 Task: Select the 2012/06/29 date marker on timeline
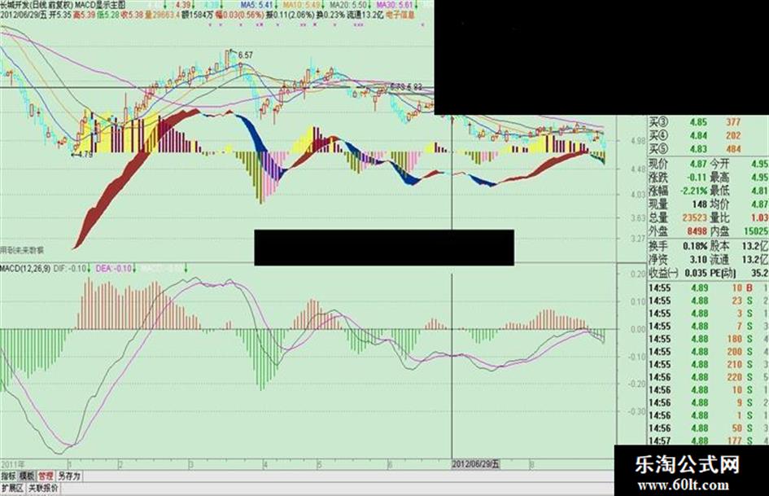click(475, 464)
